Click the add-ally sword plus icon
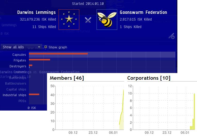Screen dimensions: 197x136 (172, 36)
